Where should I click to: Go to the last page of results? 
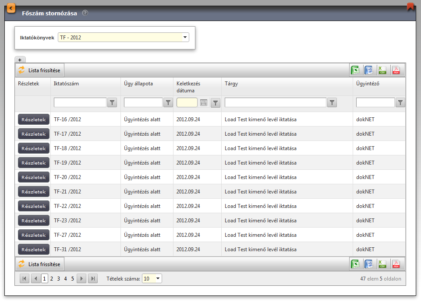point(93,279)
